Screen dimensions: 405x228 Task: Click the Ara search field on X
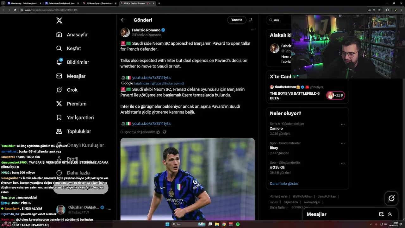[278, 20]
